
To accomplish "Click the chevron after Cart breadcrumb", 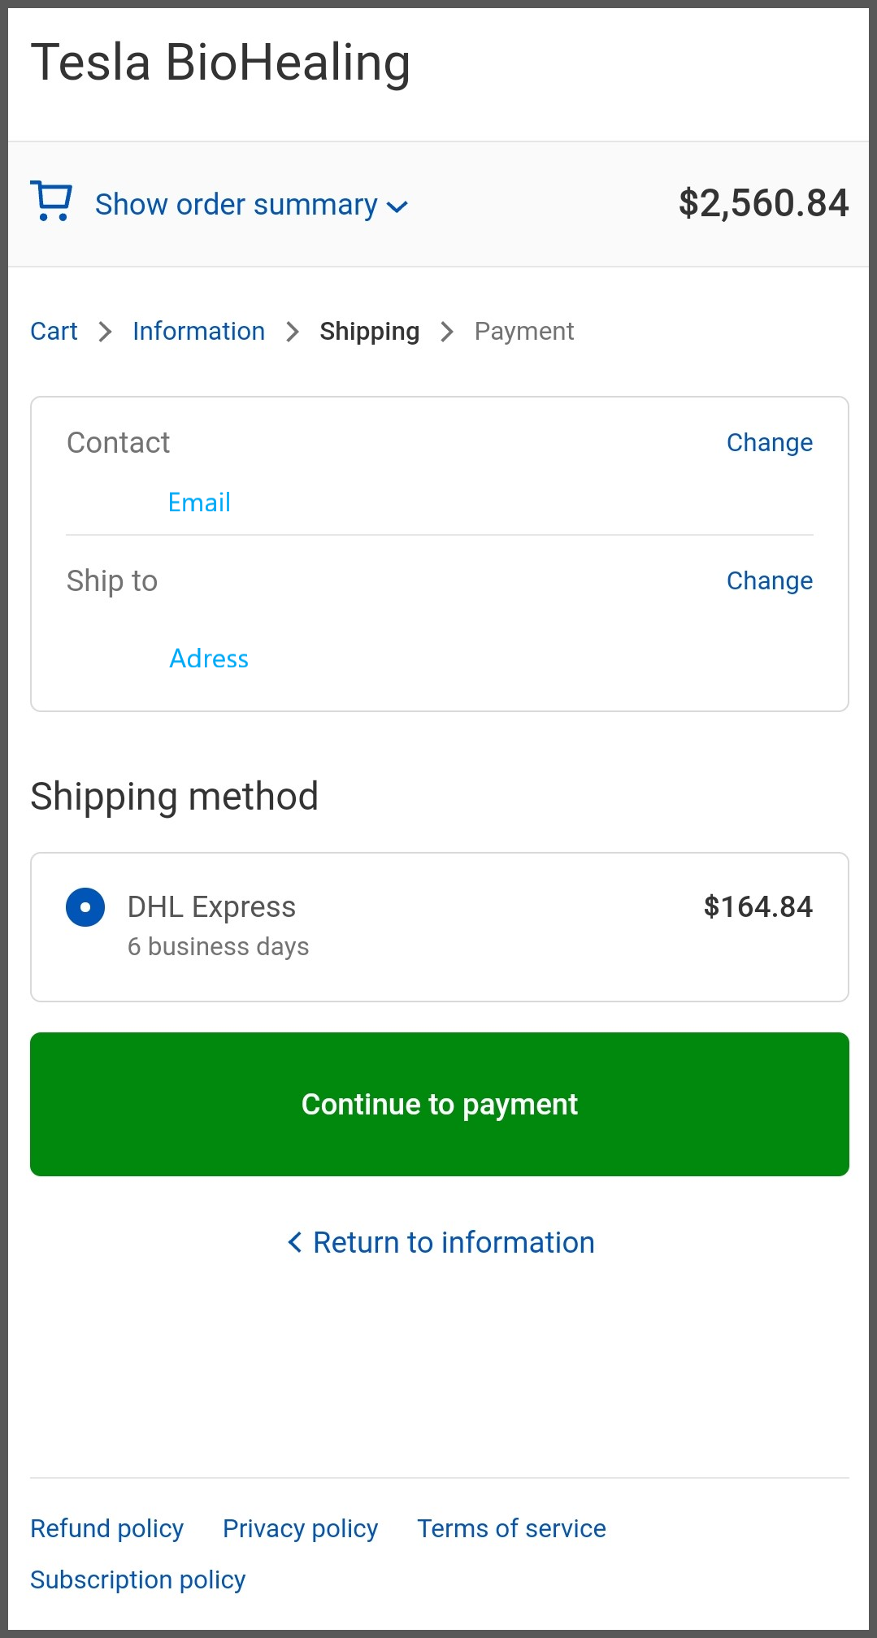I will pyautogui.click(x=105, y=332).
